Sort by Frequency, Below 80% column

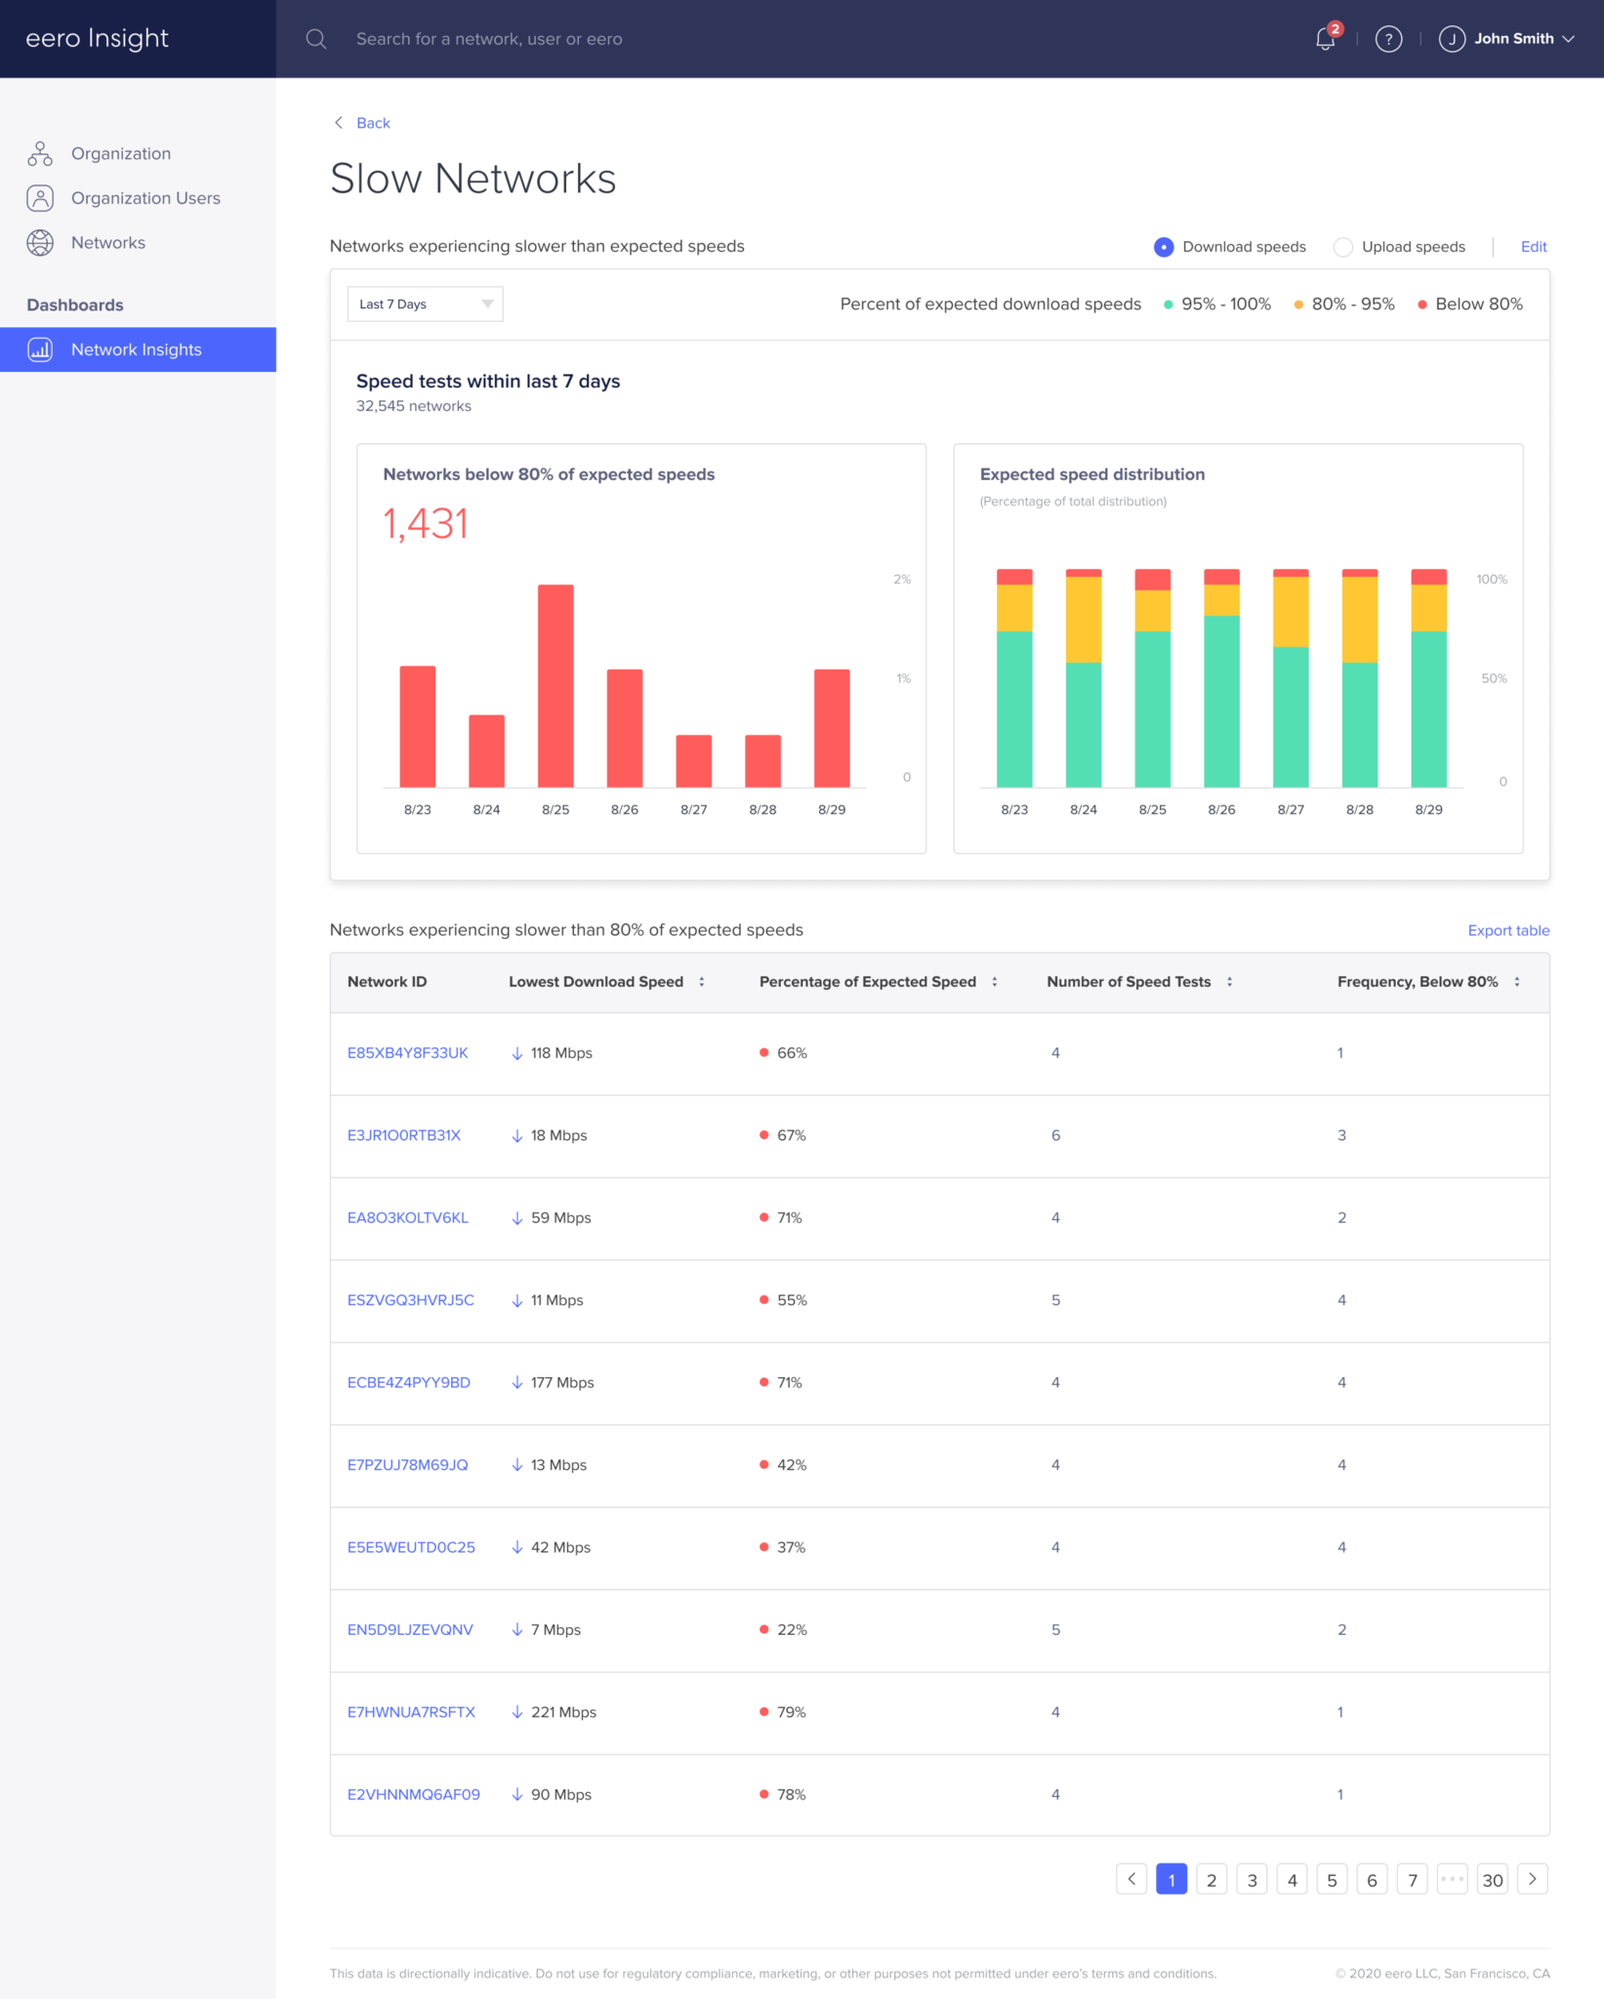(1517, 982)
